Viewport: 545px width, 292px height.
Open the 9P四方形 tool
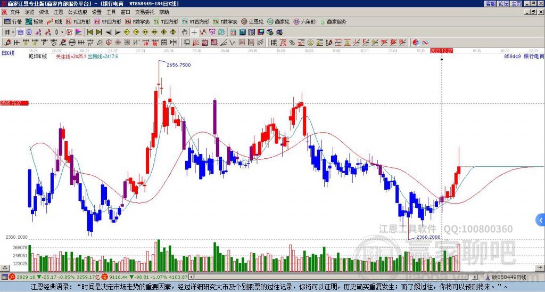[108, 21]
